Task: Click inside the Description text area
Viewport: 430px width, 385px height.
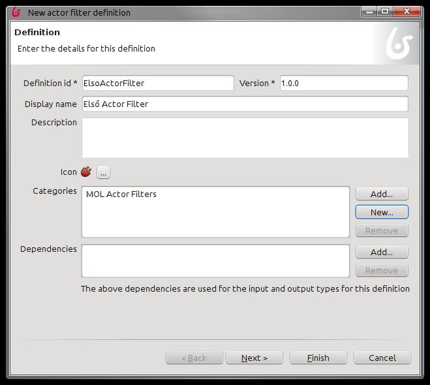Action: (245, 138)
